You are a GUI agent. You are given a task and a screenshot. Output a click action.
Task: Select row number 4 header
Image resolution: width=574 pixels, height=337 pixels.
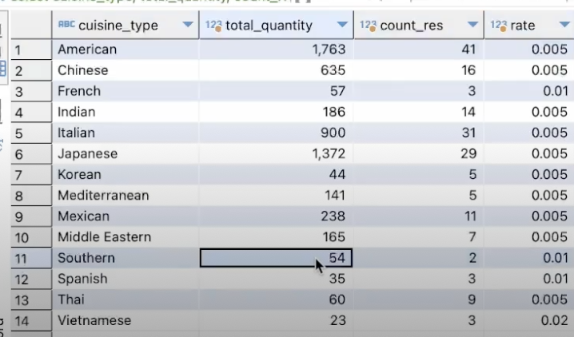click(31, 112)
